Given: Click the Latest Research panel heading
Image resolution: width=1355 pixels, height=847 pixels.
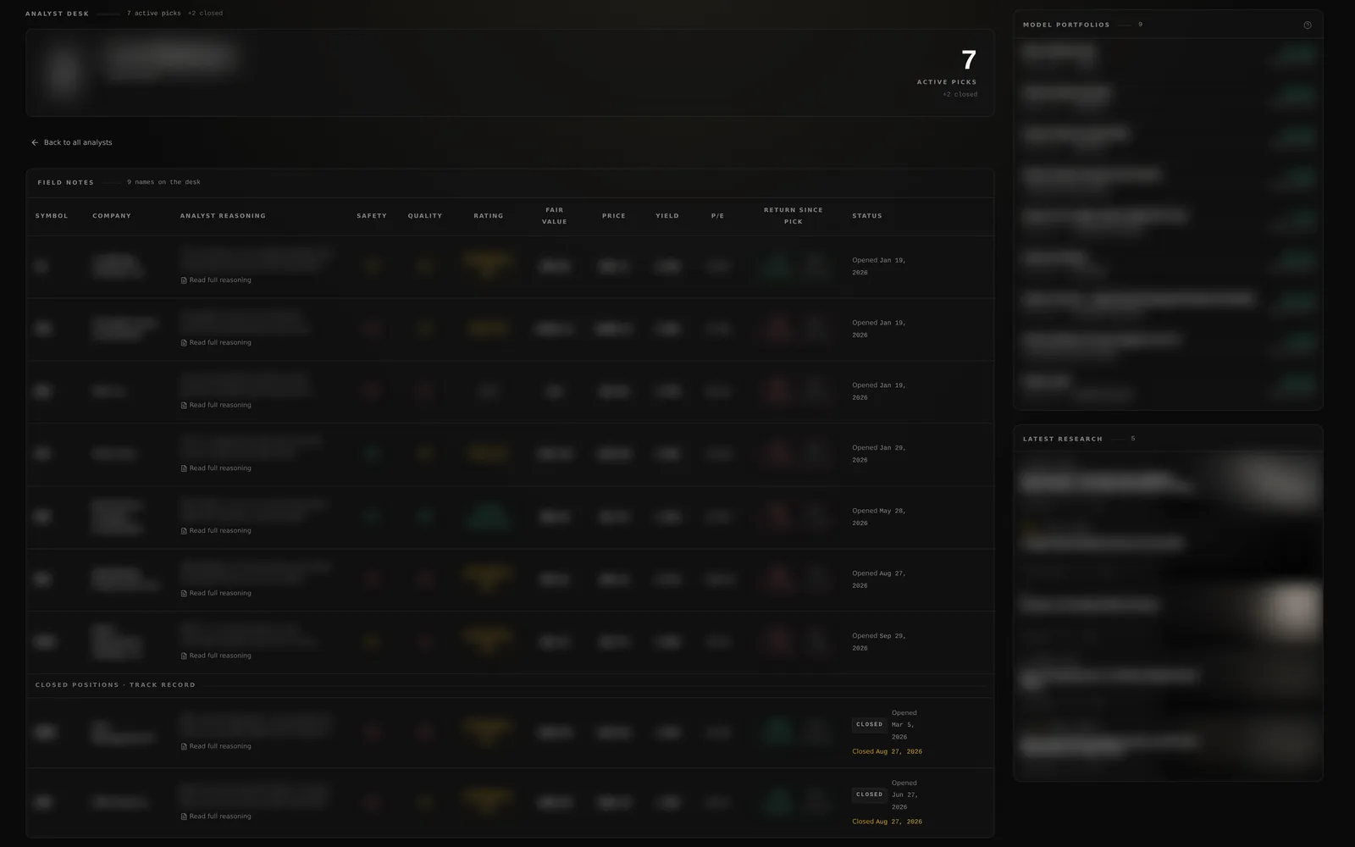Looking at the screenshot, I should click(x=1063, y=440).
